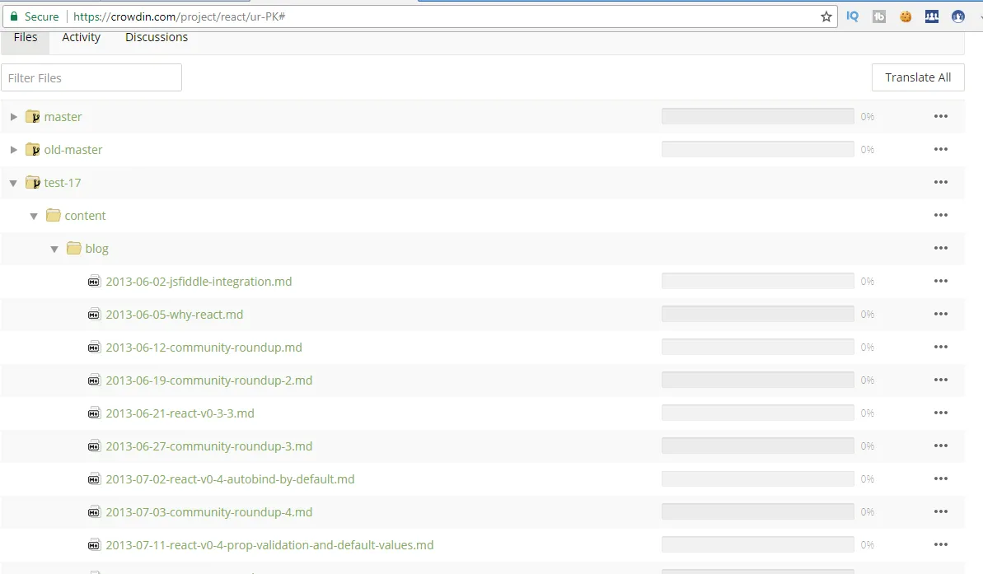Image resolution: width=983 pixels, height=574 pixels.
Task: Open the content folder options menu
Action: 940,215
